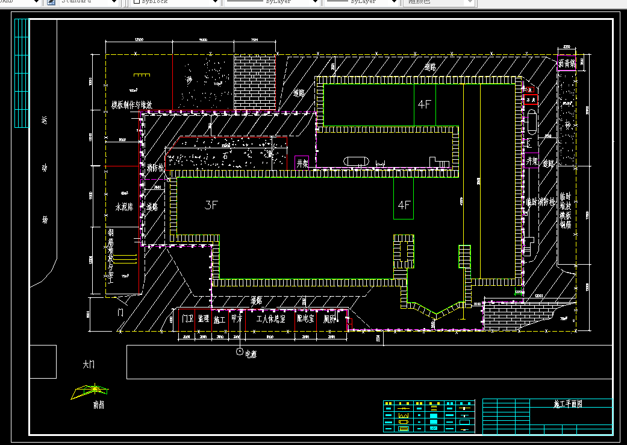Select the upper 4F building label

pos(424,104)
